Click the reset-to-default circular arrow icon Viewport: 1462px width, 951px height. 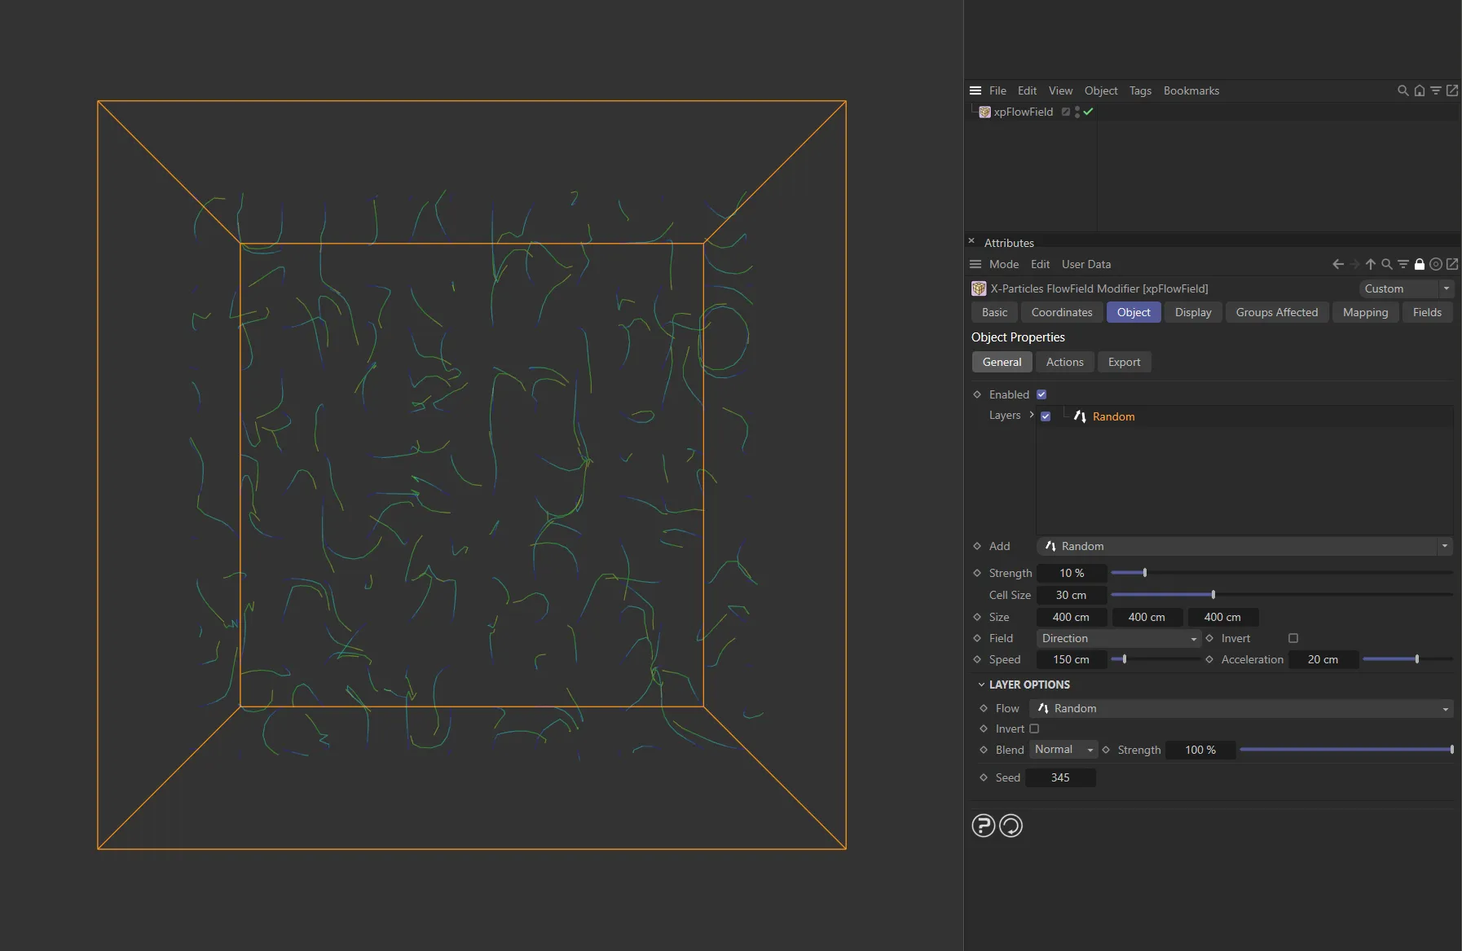click(x=1010, y=825)
